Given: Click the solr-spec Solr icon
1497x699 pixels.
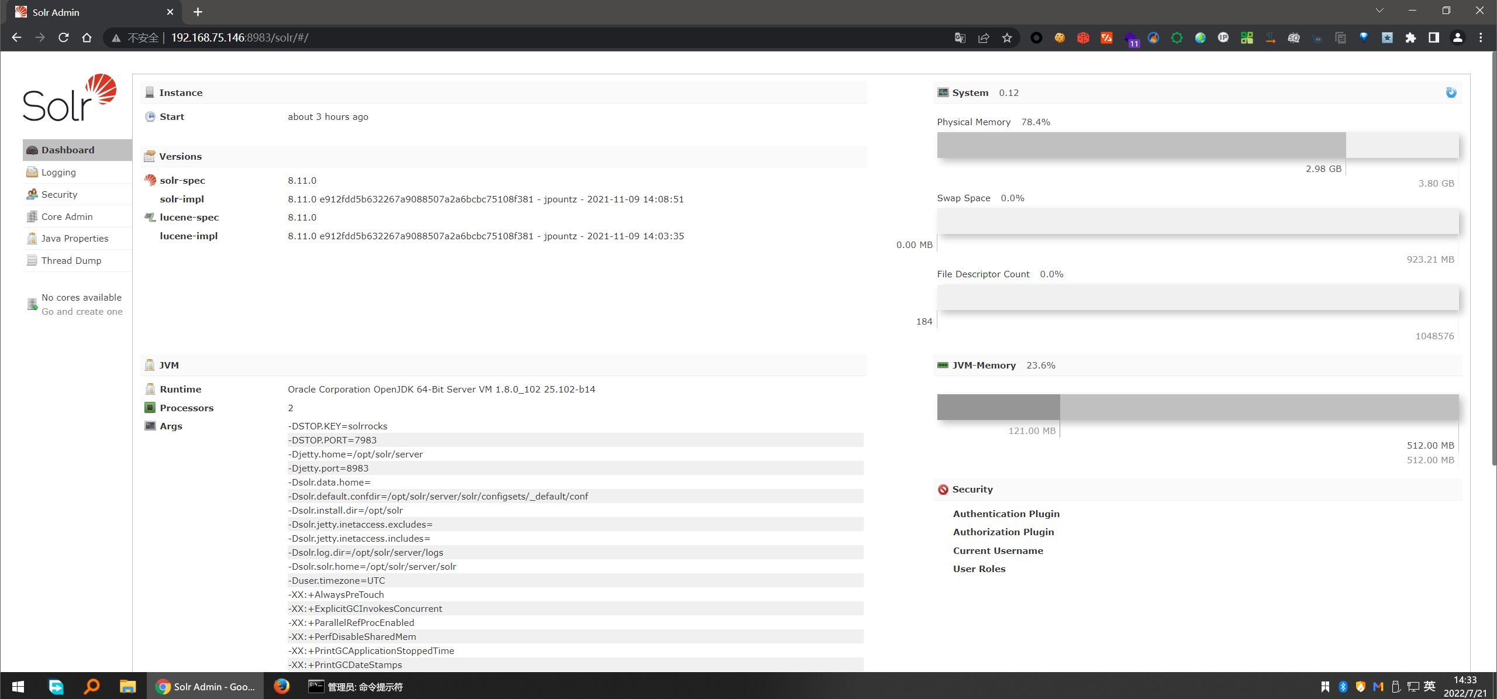Looking at the screenshot, I should point(150,180).
